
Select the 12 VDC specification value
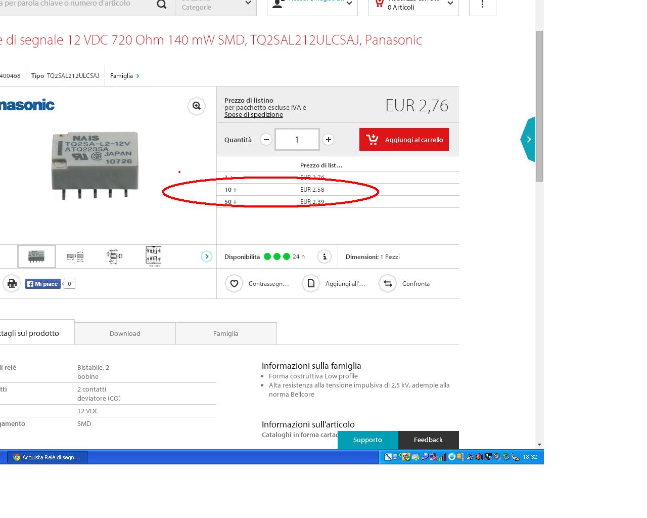click(x=88, y=411)
